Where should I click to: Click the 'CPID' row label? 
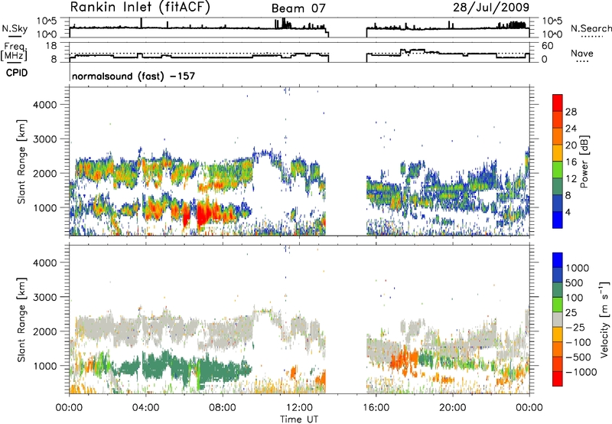point(17,73)
